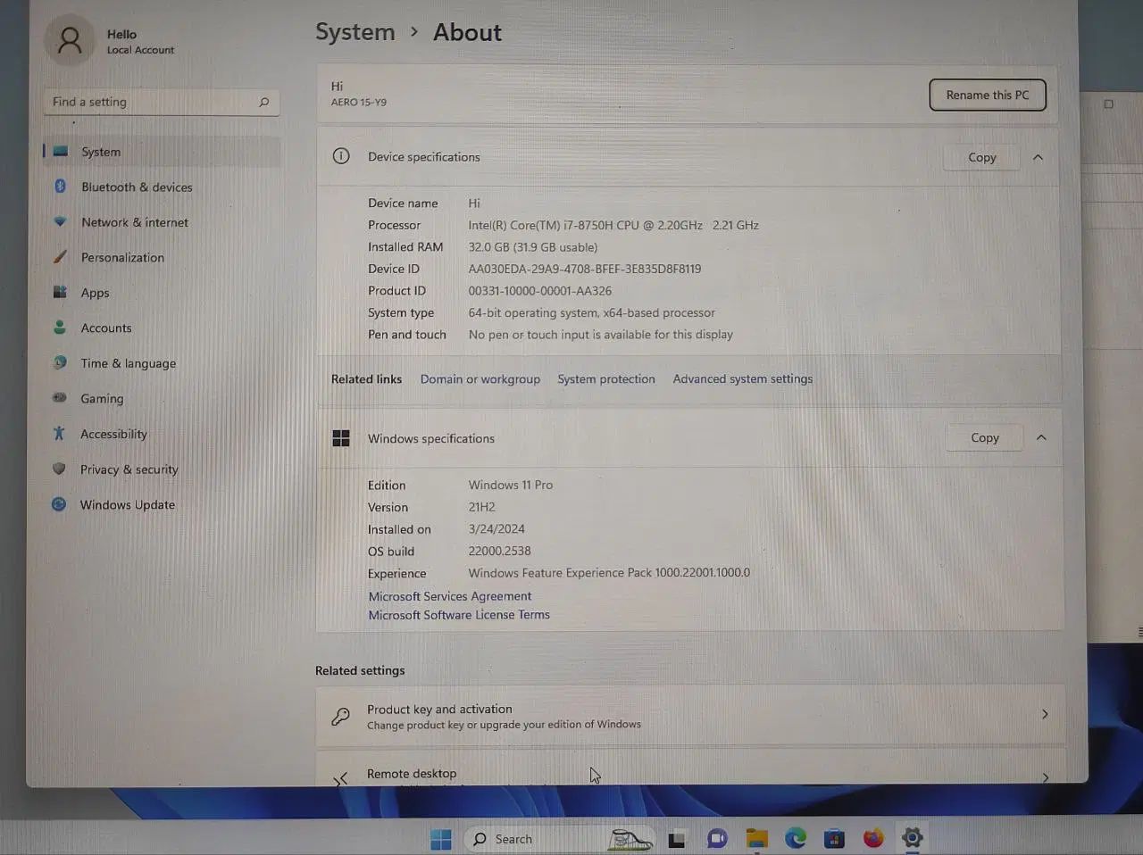Click the 64-bit operating system type text
1143x855 pixels.
pos(592,312)
